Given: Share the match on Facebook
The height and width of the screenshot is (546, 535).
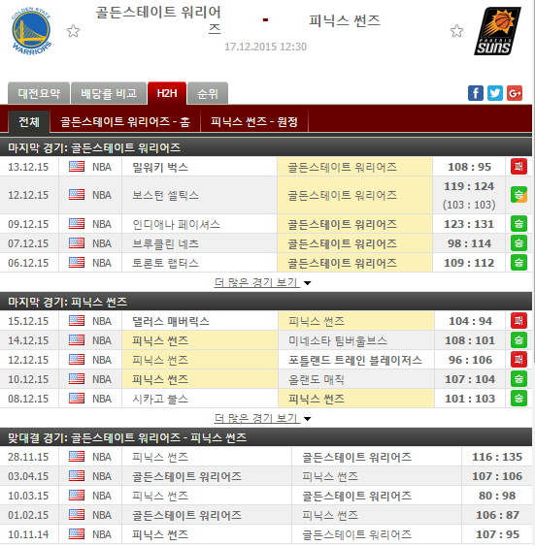Looking at the screenshot, I should (476, 93).
